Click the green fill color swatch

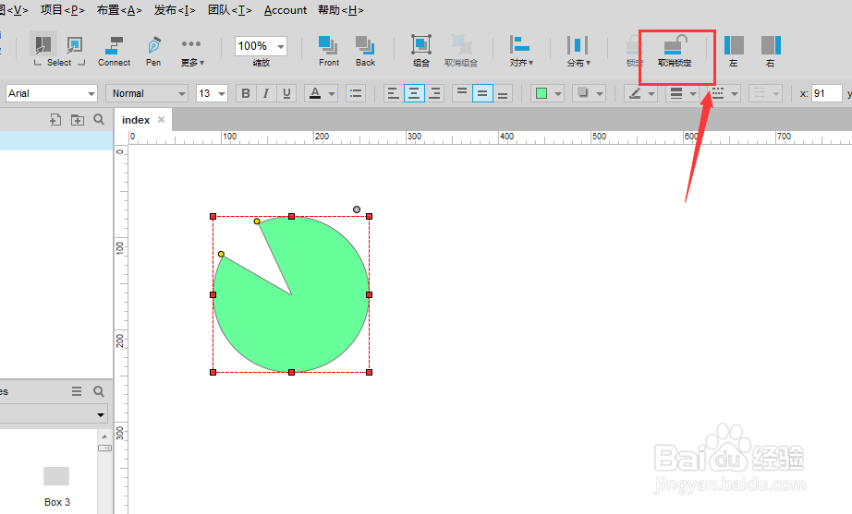[542, 93]
